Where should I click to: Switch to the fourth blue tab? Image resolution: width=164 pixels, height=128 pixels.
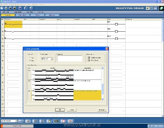pyautogui.click(x=52, y=15)
